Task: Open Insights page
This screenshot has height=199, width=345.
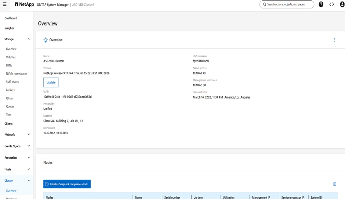Action: click(9, 28)
